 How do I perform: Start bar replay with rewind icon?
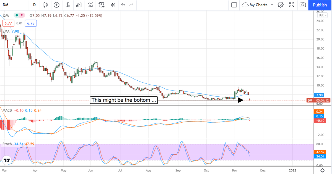[113, 5]
